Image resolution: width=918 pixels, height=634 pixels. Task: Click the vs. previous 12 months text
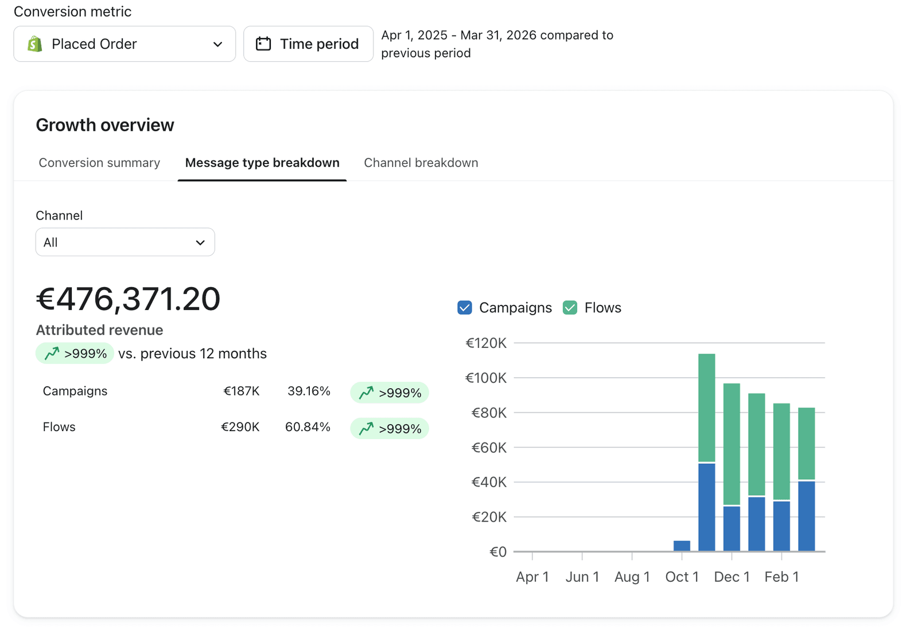coord(192,354)
